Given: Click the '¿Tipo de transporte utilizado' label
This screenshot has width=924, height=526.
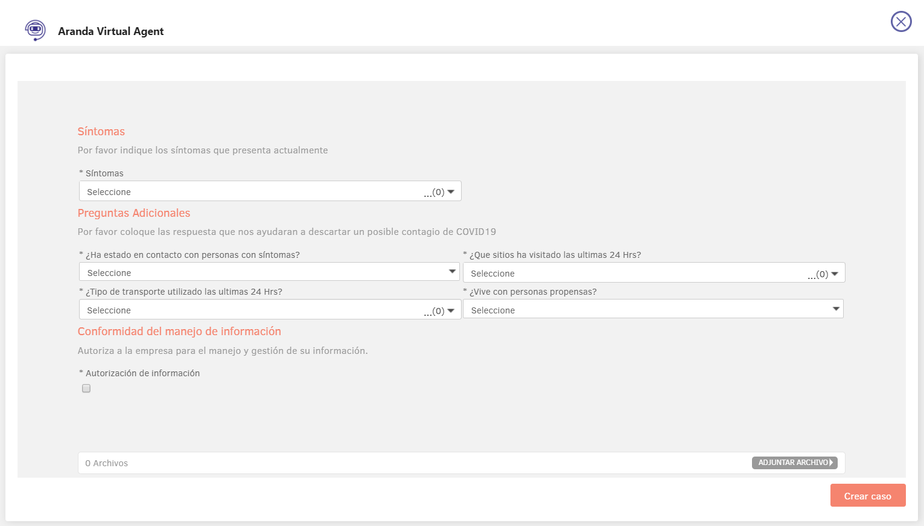Looking at the screenshot, I should tap(181, 292).
